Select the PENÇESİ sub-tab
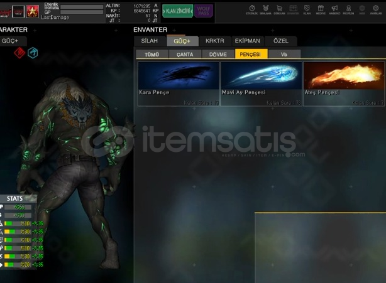The image size is (386, 283). tap(251, 54)
